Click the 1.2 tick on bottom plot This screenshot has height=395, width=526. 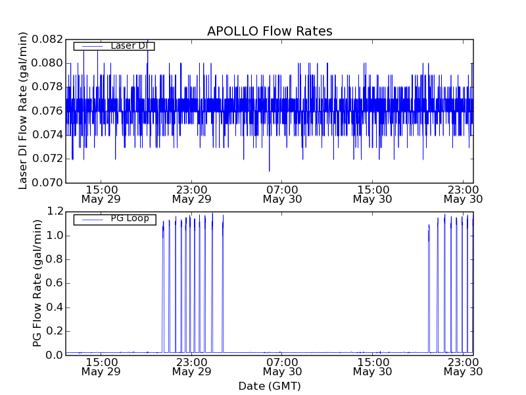(55, 212)
